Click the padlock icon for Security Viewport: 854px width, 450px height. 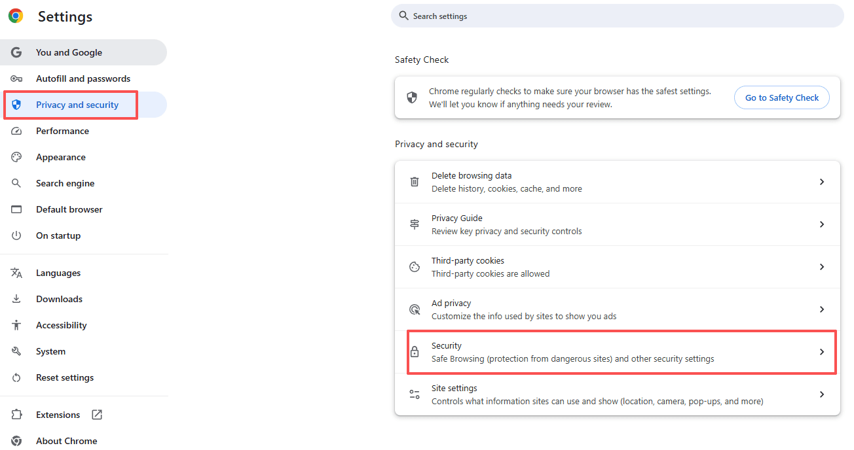[x=415, y=352]
